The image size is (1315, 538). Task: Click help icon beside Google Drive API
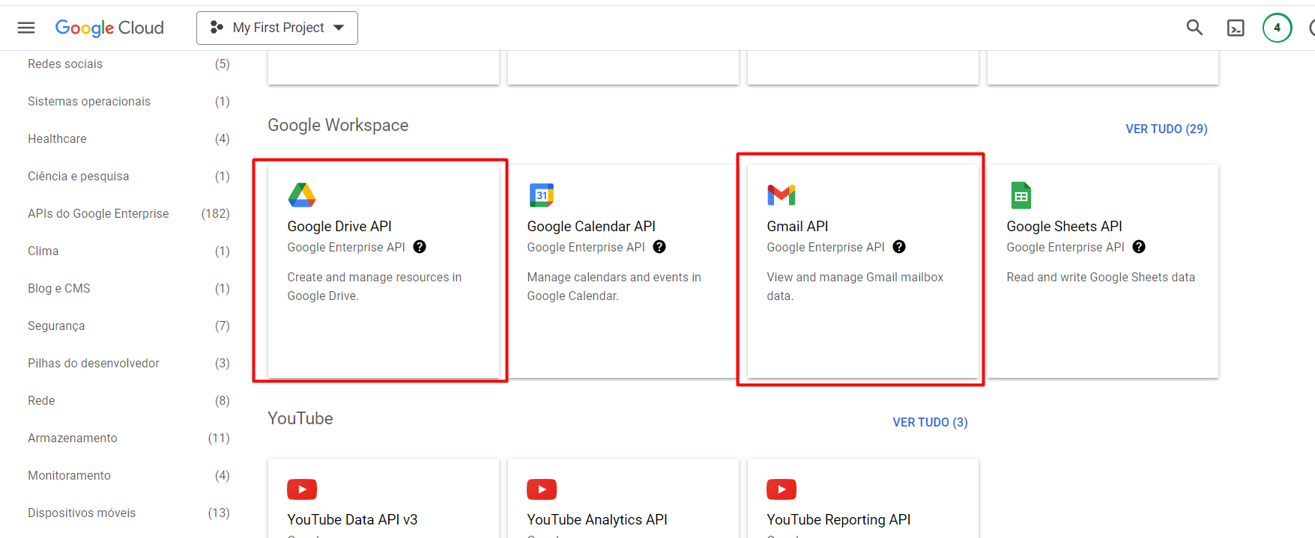(x=420, y=247)
